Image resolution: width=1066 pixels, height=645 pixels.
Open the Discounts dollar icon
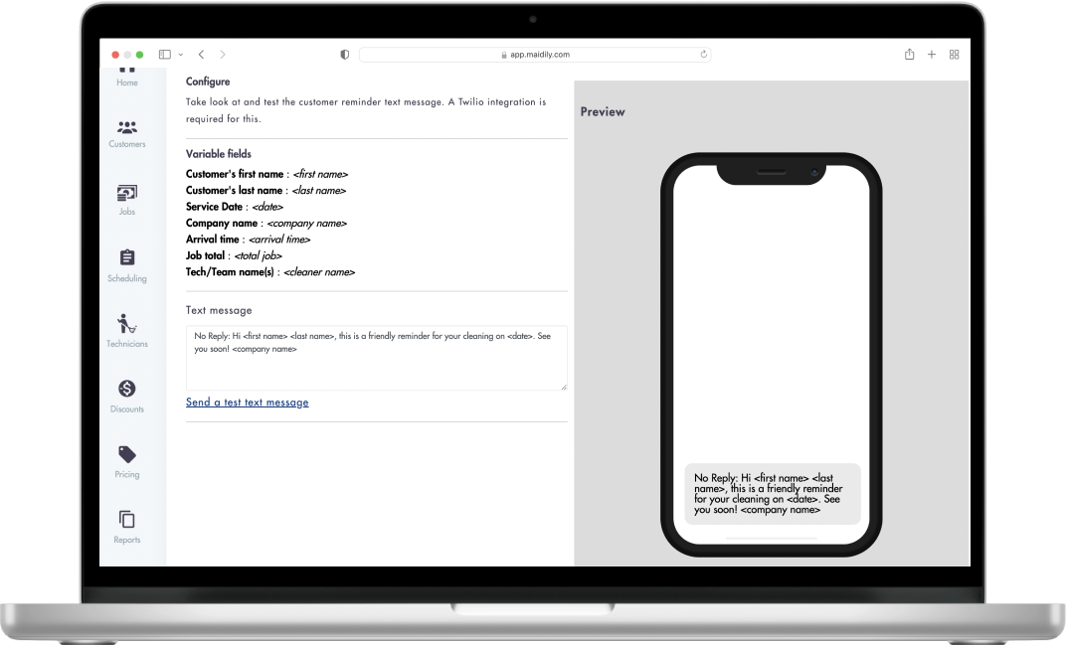[127, 389]
